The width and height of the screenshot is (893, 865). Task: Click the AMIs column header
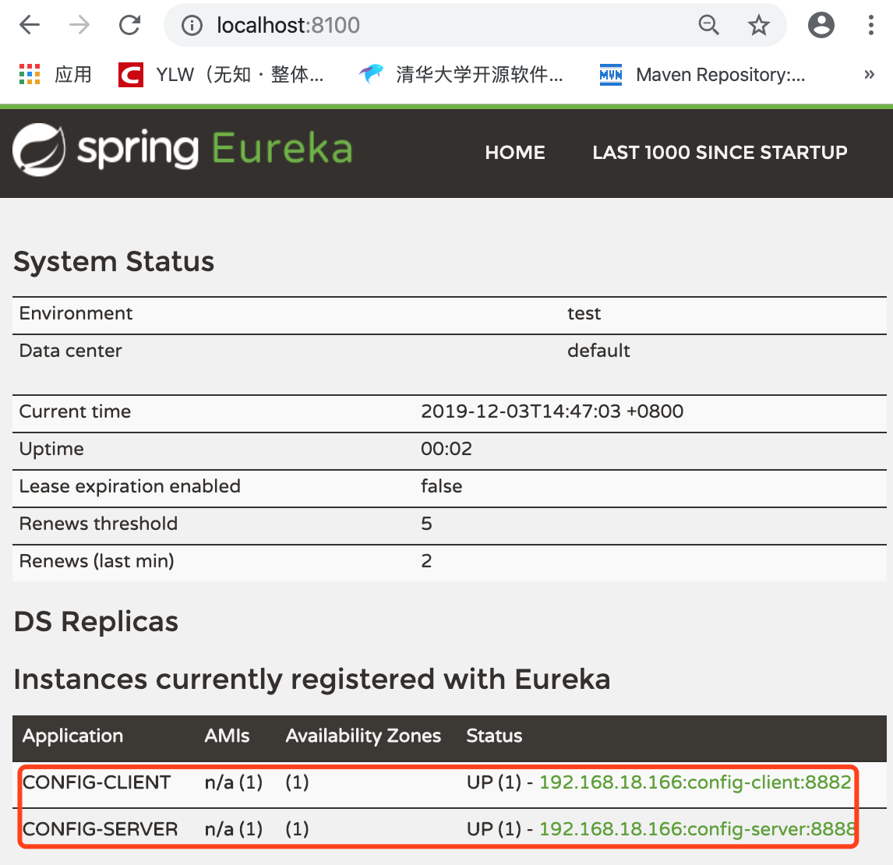(x=228, y=736)
